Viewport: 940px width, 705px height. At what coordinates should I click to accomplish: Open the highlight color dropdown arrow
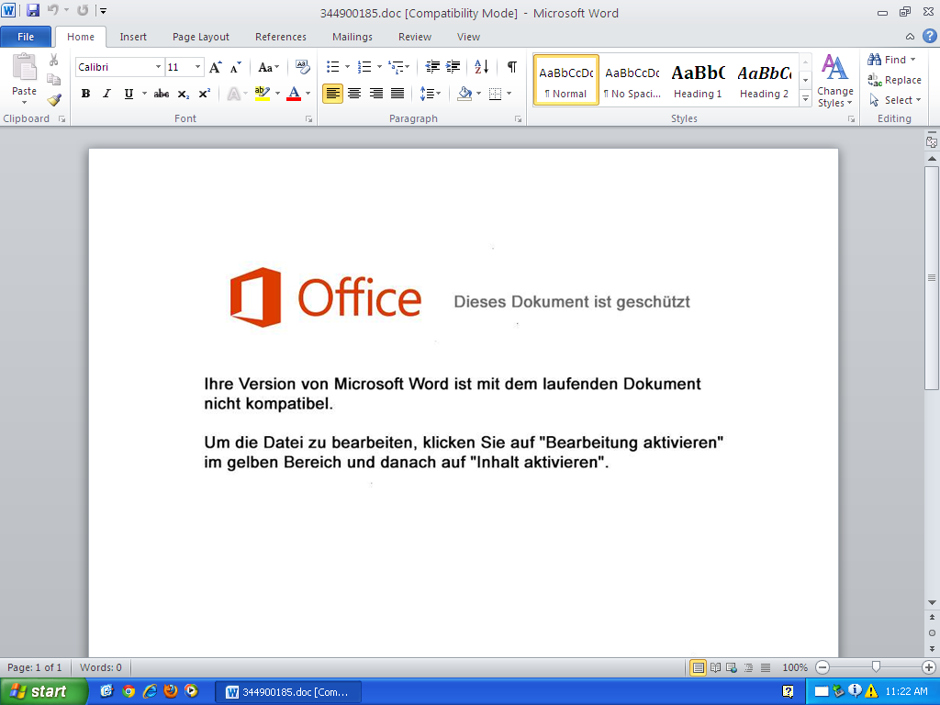point(277,94)
